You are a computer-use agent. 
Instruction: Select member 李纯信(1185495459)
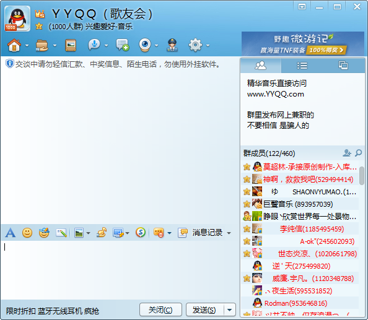pyautogui.click(x=300, y=229)
